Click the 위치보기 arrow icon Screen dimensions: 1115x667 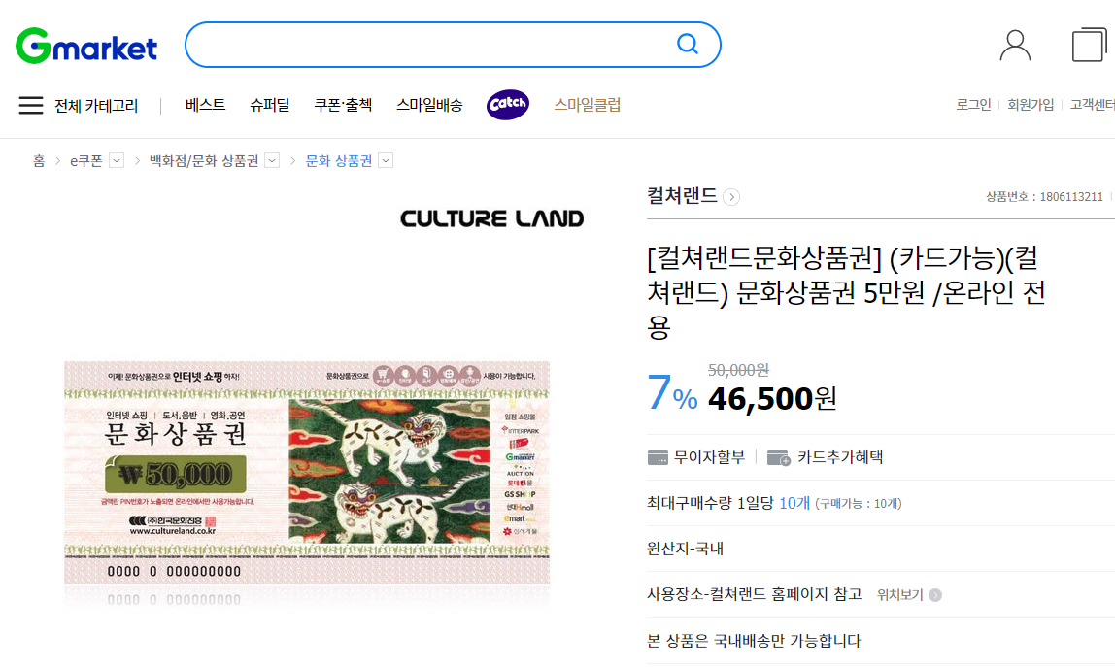click(x=935, y=595)
